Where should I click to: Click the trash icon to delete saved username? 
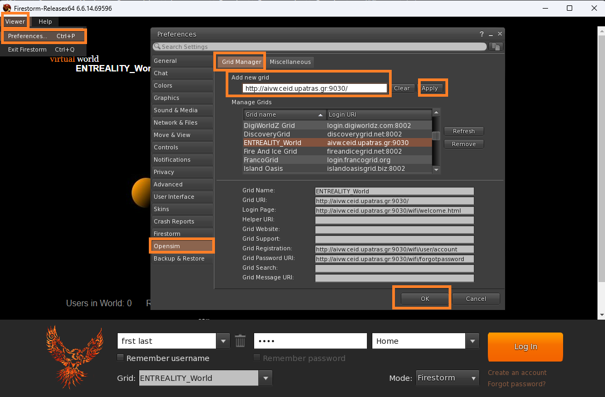point(240,341)
